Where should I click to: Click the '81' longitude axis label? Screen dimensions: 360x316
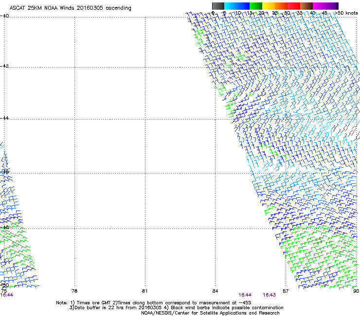coord(144,291)
